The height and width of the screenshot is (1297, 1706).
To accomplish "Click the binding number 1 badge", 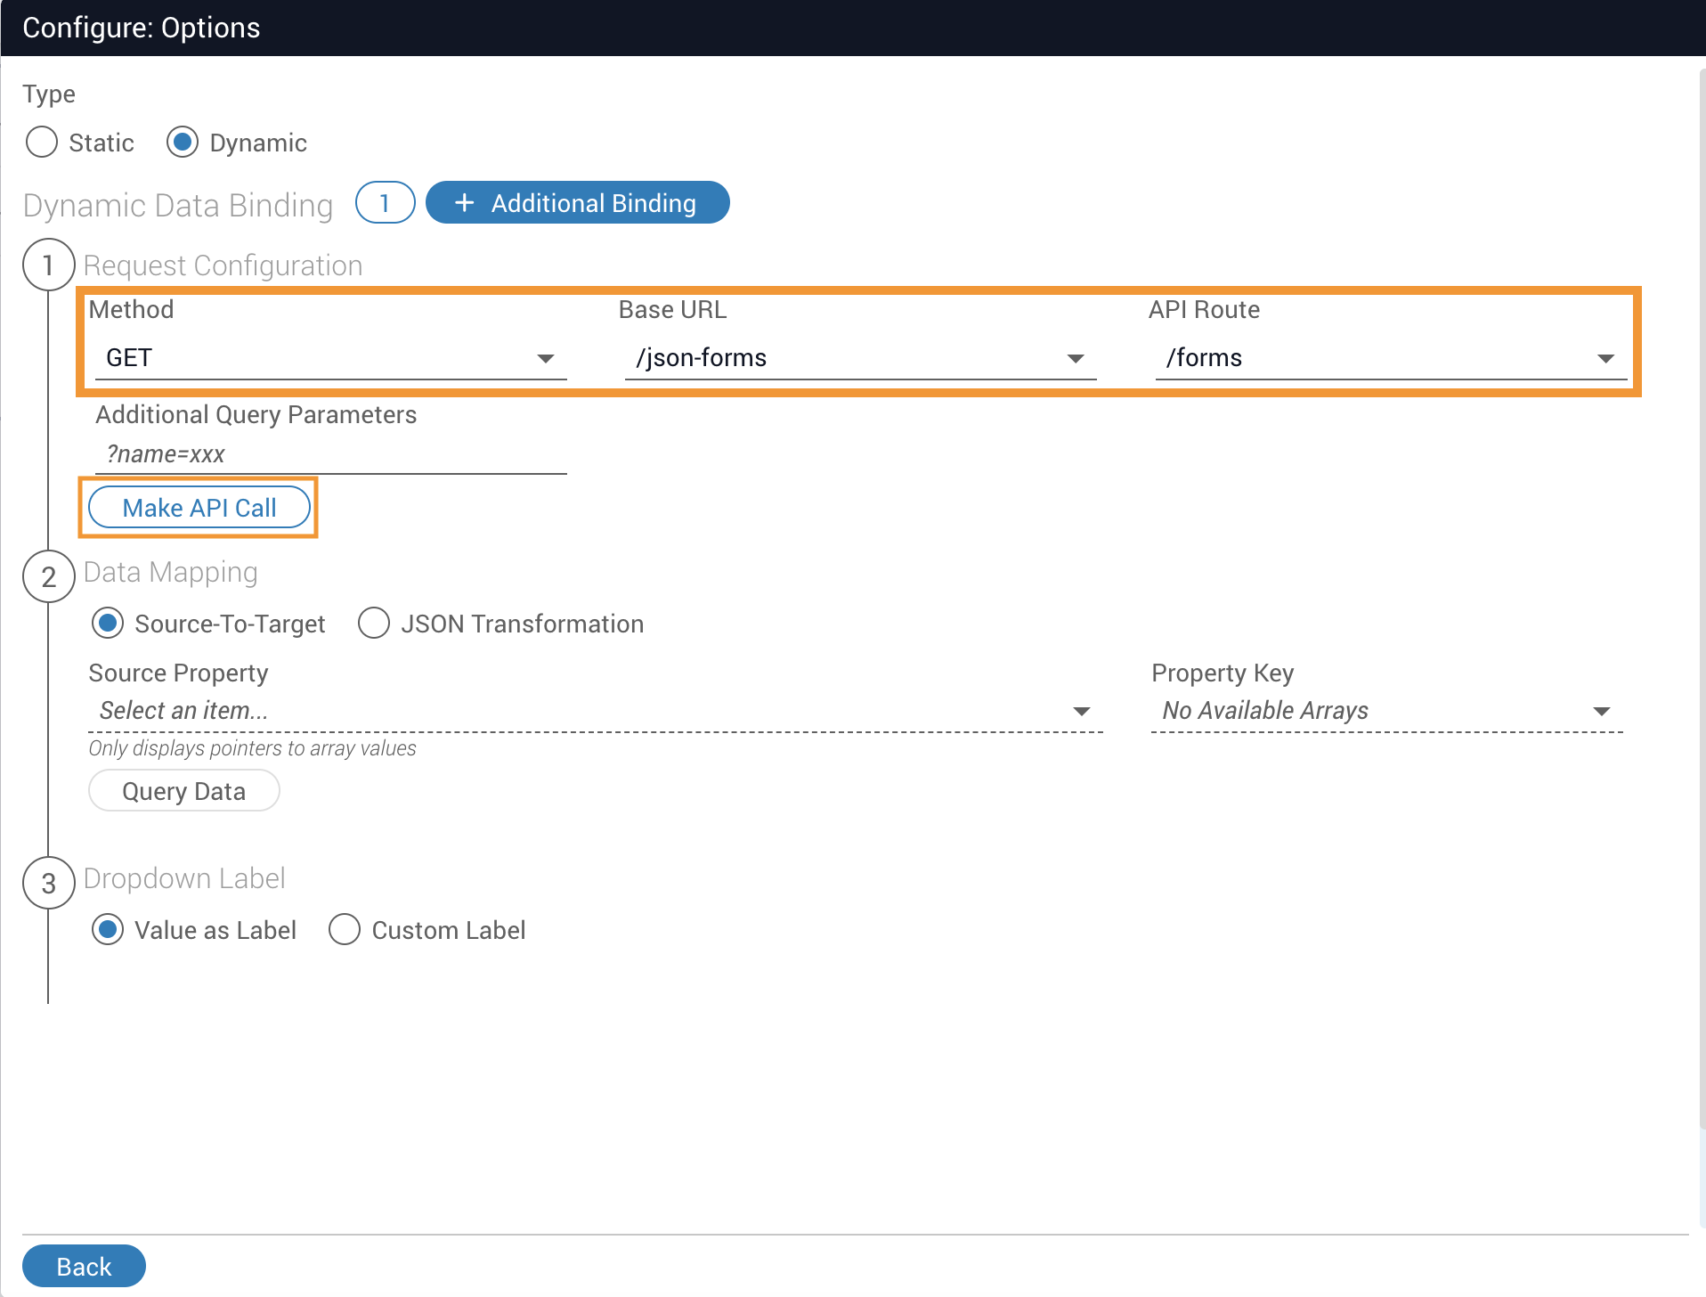I will 385,203.
